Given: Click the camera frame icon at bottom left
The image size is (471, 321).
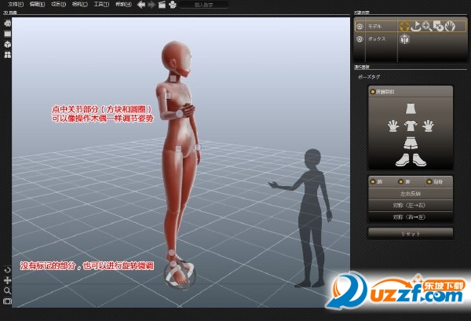Looking at the screenshot, I should coord(8,301).
